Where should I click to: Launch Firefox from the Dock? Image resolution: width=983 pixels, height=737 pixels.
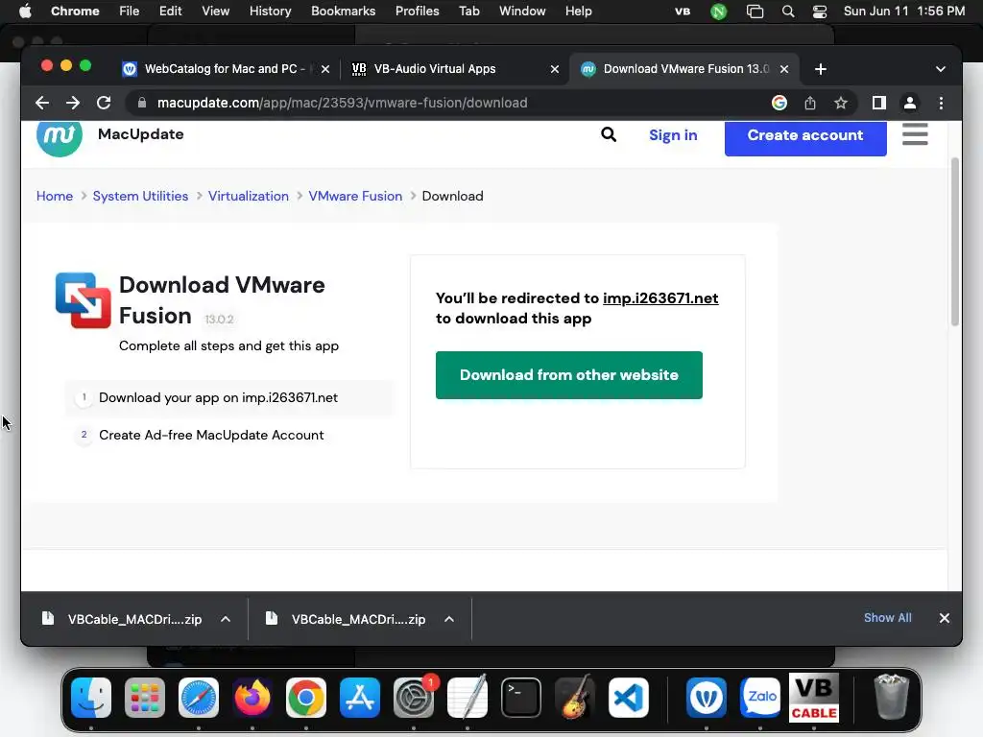[252, 698]
